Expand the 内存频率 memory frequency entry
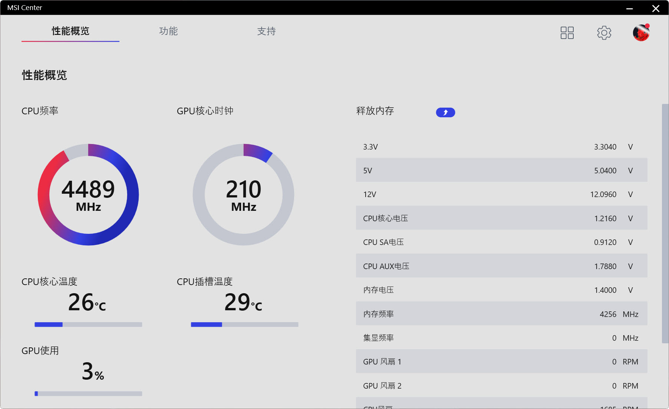669x409 pixels. click(x=501, y=314)
